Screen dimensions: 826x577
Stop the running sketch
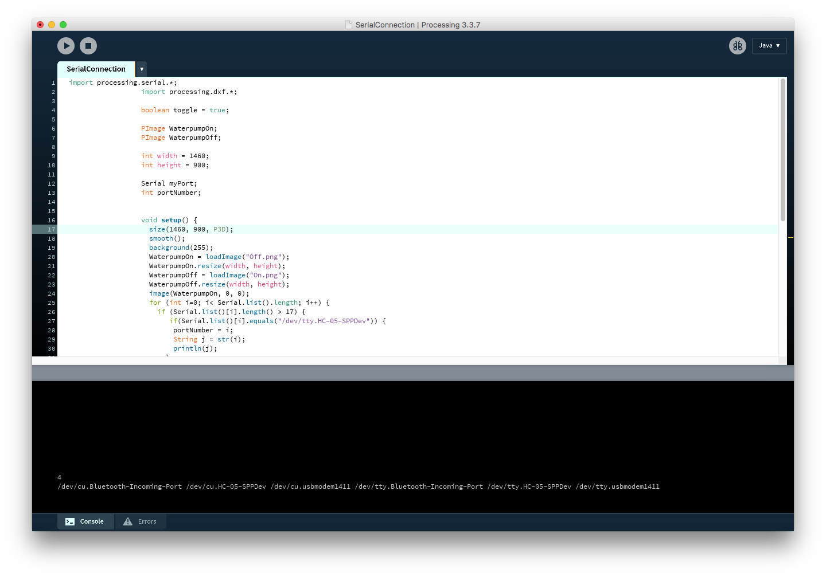coord(88,46)
